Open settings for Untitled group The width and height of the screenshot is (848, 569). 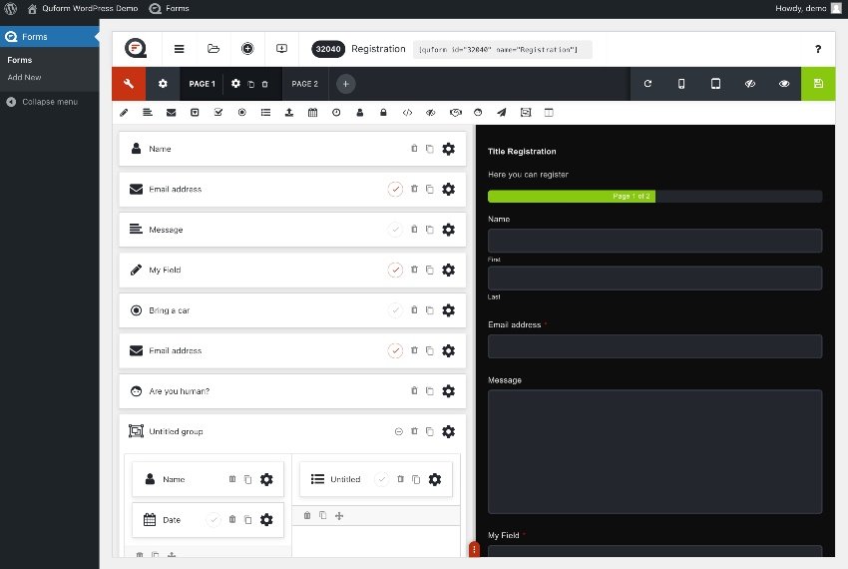tap(448, 431)
